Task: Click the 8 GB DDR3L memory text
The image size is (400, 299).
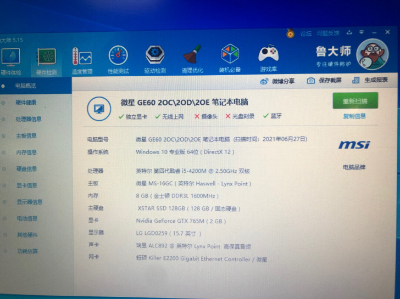Action: click(x=177, y=196)
